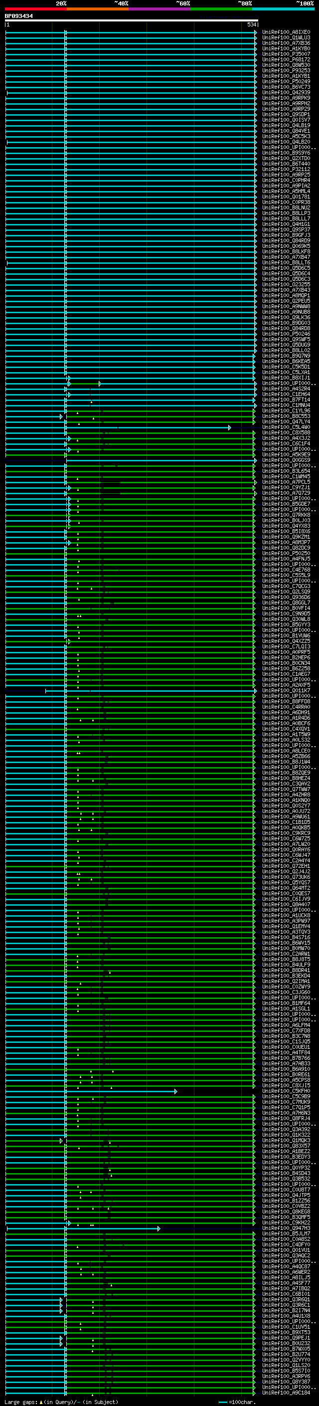
Task: Select hit label UniRef100_Q8KEG8
Action: click(286, 1211)
